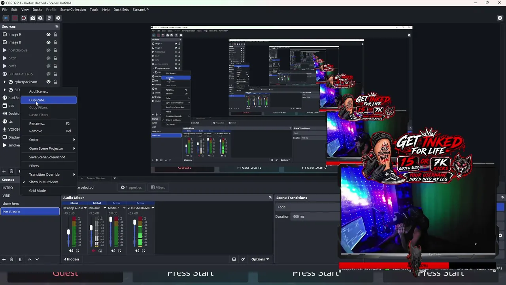The height and width of the screenshot is (285, 506).
Task: Open the Audio Mixer Options dropdown
Action: [260, 259]
